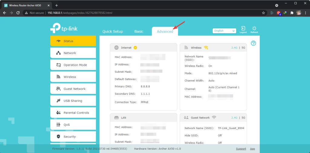Click the Network topology icon in sidebar

[x=58, y=53]
